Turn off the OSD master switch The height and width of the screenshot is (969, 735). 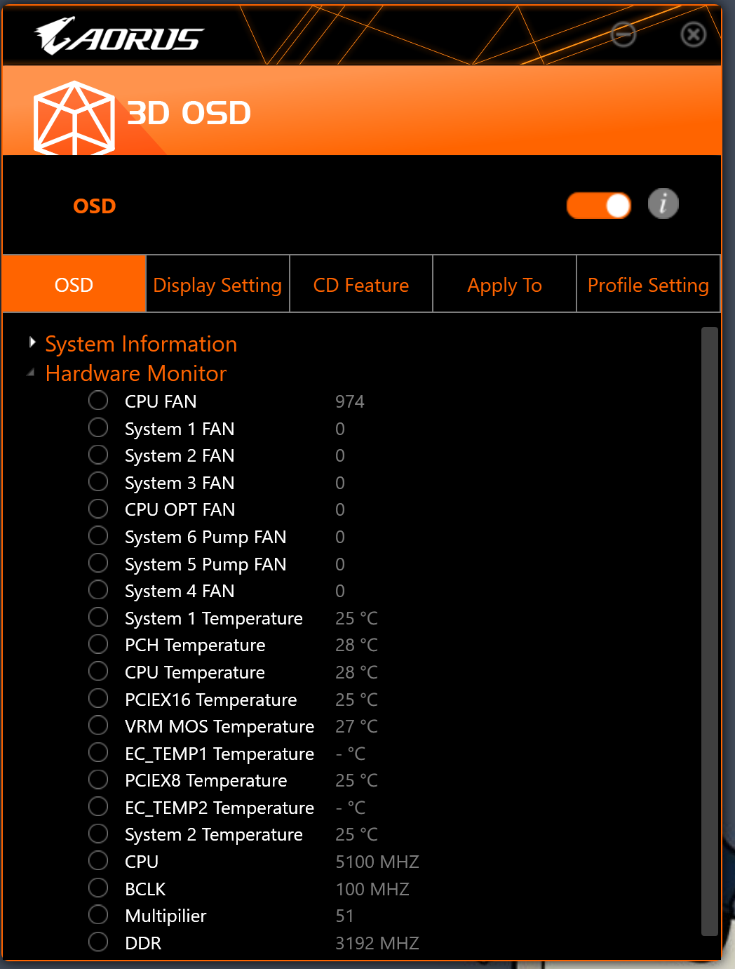[599, 206]
